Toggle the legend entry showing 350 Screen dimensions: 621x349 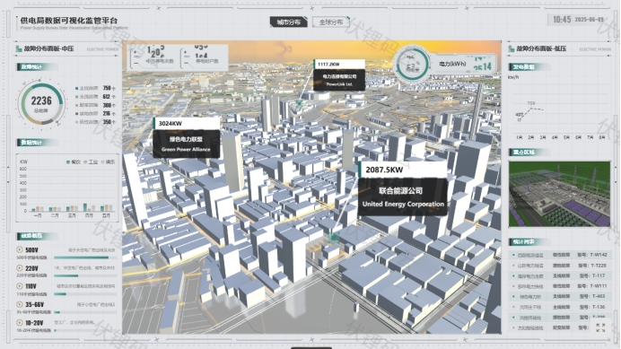(95, 122)
